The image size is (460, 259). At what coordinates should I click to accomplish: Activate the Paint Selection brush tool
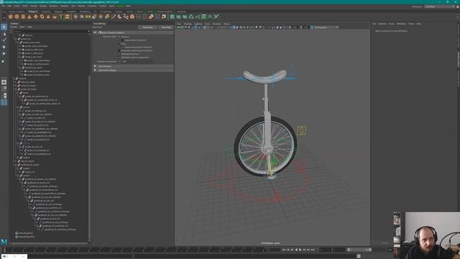4,40
